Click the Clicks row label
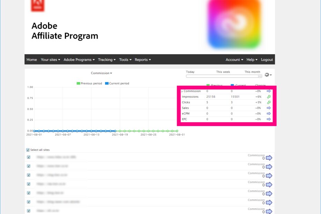Screen dimensions: 321x214 (x=186, y=102)
